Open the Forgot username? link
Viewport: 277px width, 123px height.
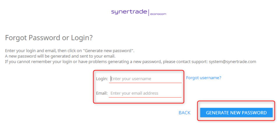click(x=204, y=78)
